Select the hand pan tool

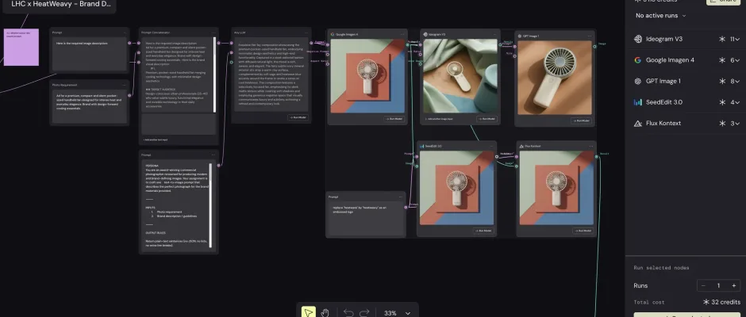coord(325,313)
